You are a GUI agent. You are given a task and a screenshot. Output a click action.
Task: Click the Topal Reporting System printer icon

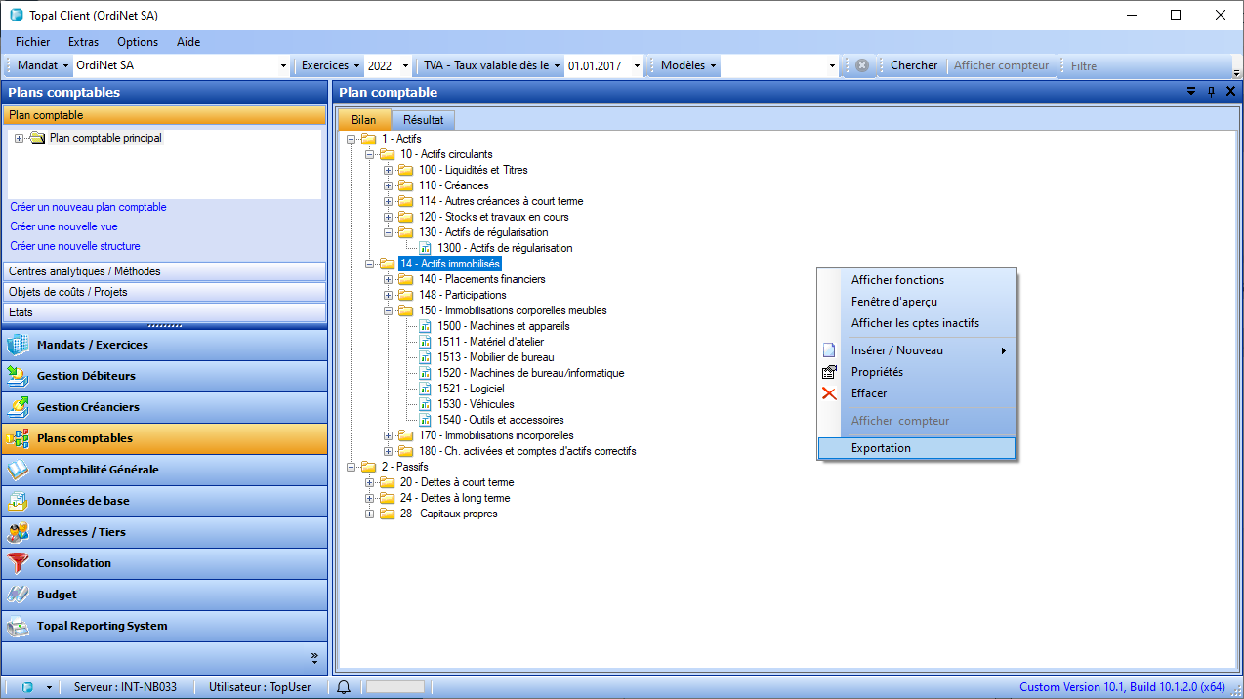click(18, 626)
